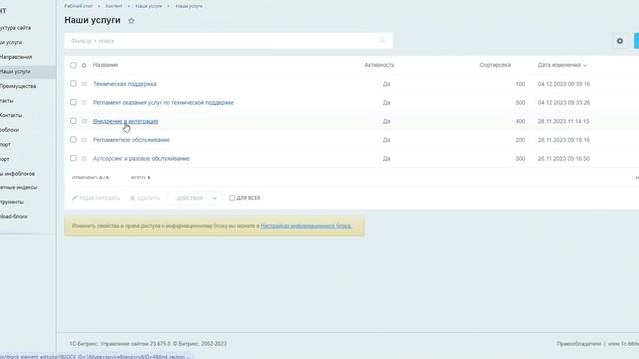Open the Внедрение и интеграция element
The width and height of the screenshot is (639, 359).
(125, 121)
